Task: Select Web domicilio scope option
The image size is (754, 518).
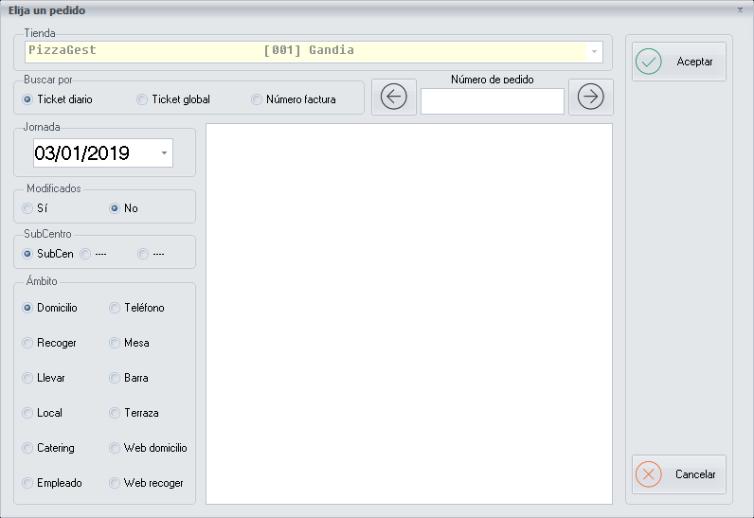Action: coord(115,448)
